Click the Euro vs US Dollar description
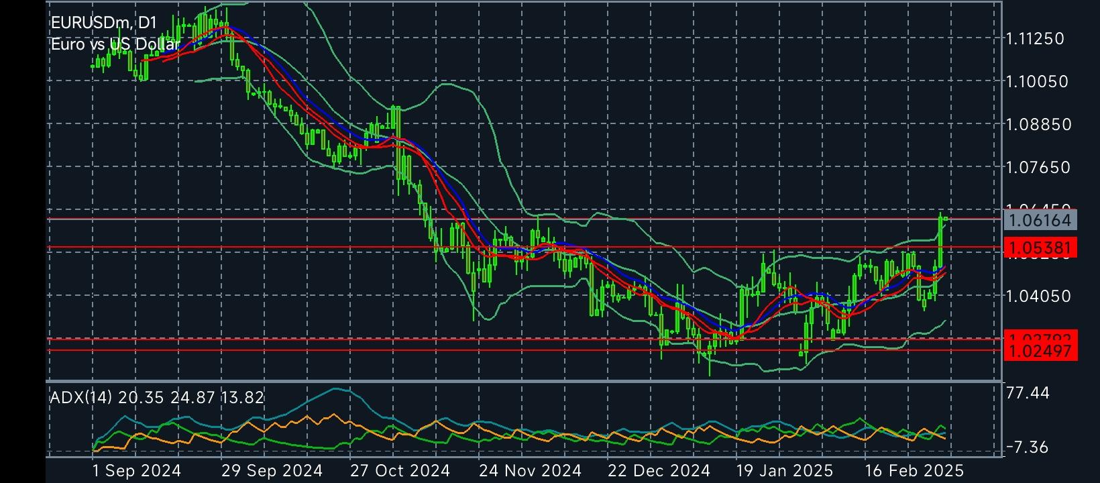The image size is (1100, 483). point(115,44)
